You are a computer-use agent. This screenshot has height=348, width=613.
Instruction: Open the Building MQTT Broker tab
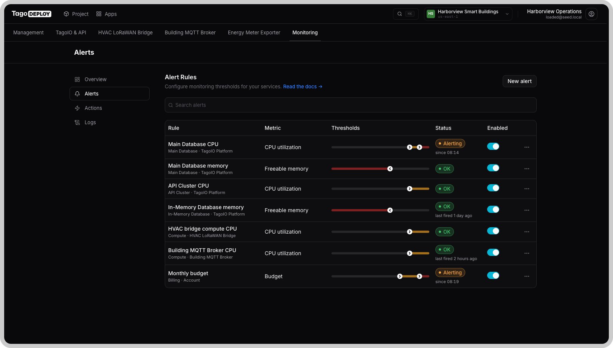pos(190,32)
